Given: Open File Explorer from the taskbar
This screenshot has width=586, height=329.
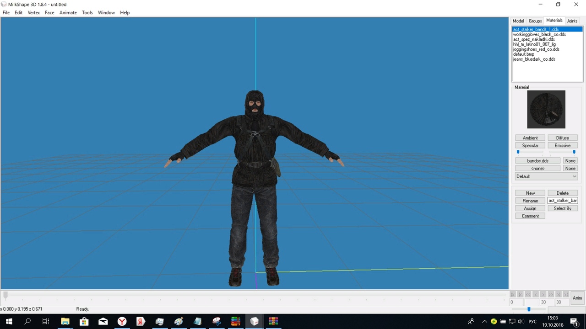Looking at the screenshot, I should [x=65, y=321].
